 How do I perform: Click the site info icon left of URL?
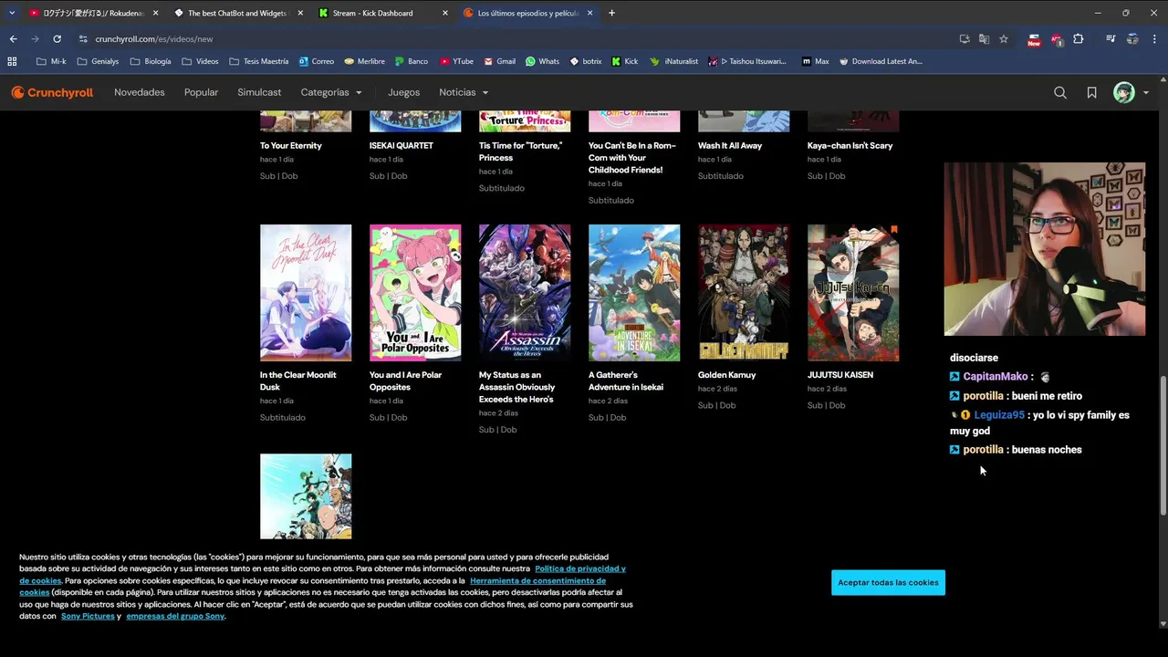[83, 39]
